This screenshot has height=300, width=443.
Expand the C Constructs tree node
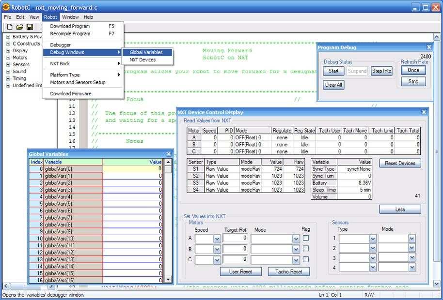tap(8, 44)
